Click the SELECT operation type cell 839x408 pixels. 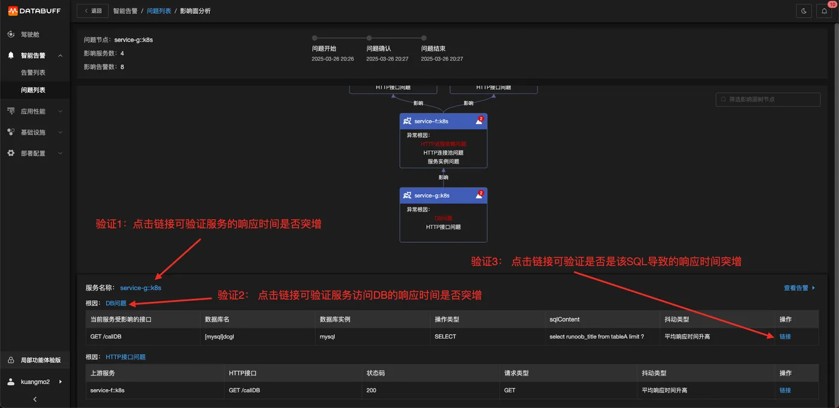pyautogui.click(x=487, y=337)
